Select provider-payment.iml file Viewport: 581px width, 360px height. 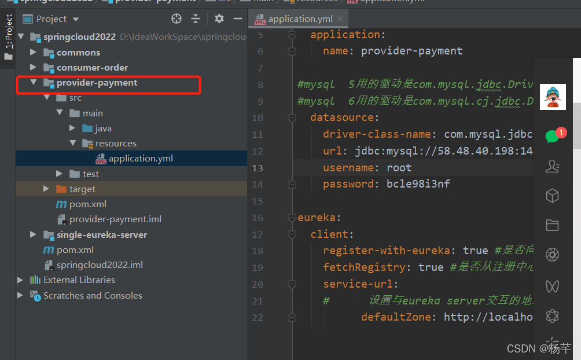(x=115, y=219)
